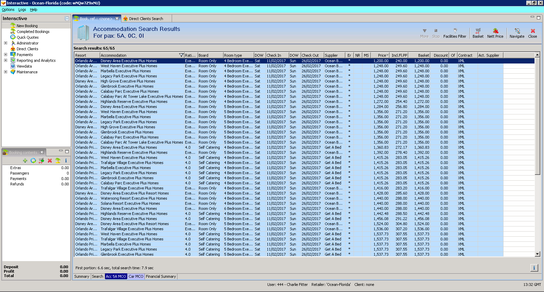
Task: Click the Administrator running-man icon
Action: click(13, 43)
